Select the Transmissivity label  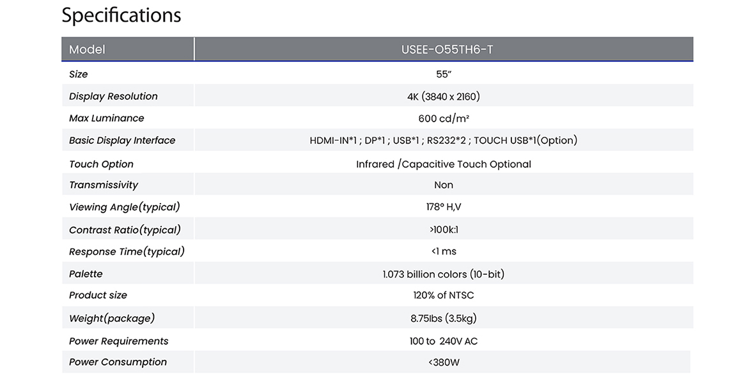point(103,185)
